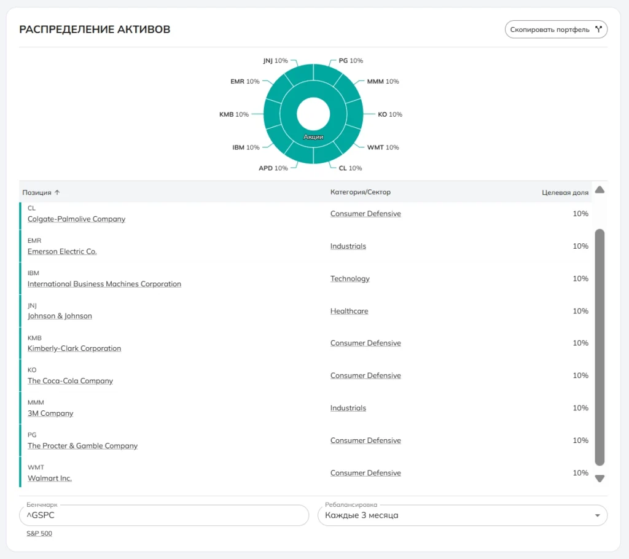Open International Business Machines Corporation link

(104, 284)
